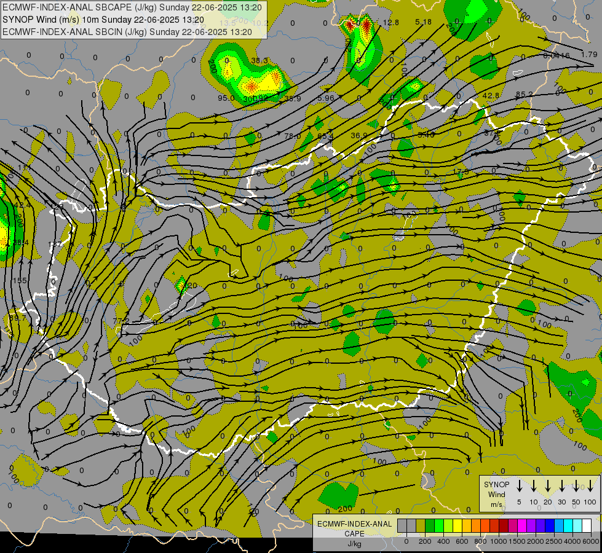Click the 5 m/s wind arrow in legend
This screenshot has height=553, width=602.
tap(519, 485)
